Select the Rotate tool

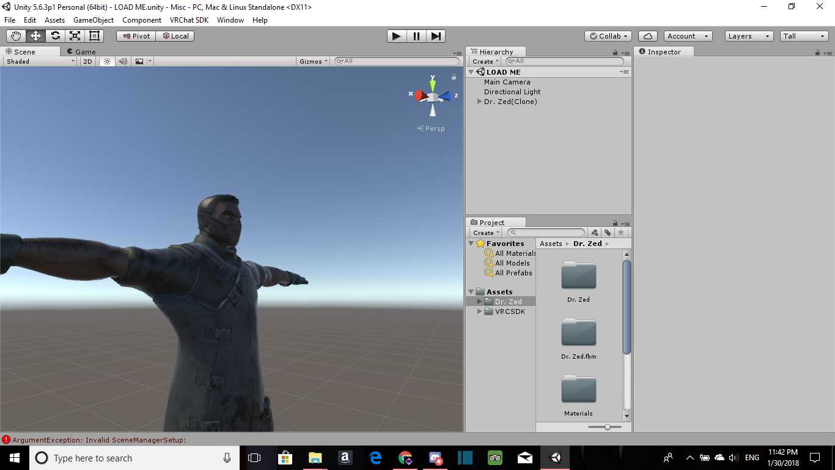coord(55,36)
